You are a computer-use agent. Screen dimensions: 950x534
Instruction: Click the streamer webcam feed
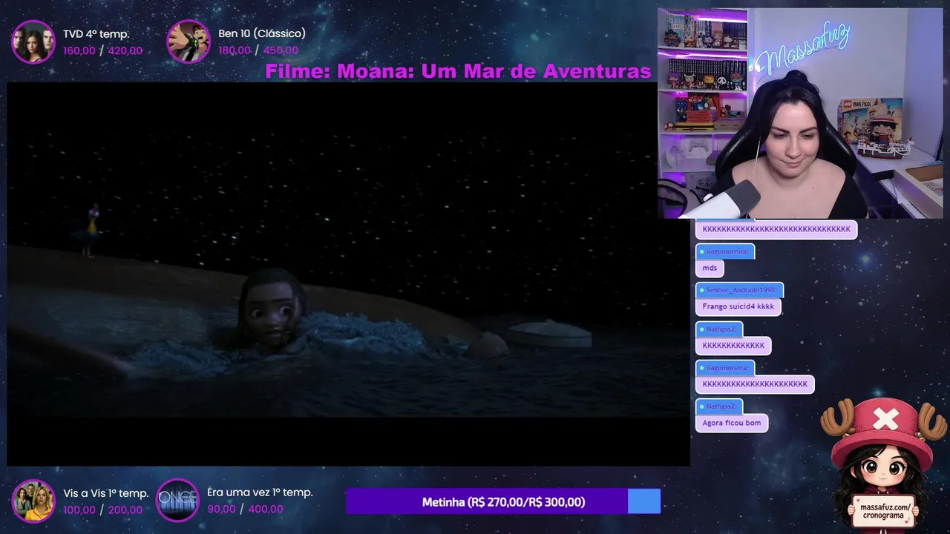click(800, 113)
